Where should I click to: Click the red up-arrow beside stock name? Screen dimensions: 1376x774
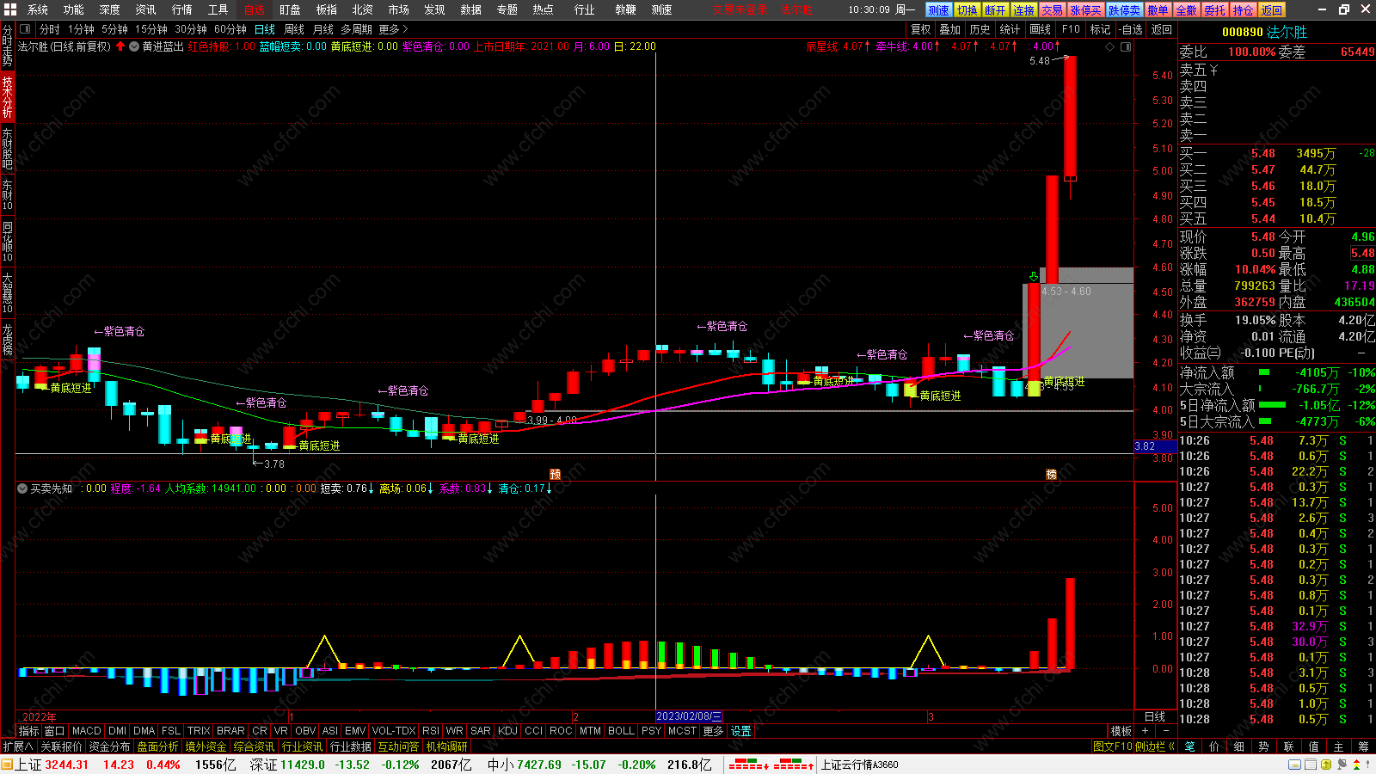point(120,46)
